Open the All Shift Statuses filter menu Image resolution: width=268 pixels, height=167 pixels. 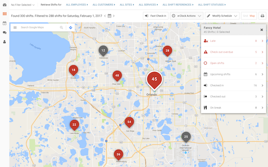tap(212, 5)
